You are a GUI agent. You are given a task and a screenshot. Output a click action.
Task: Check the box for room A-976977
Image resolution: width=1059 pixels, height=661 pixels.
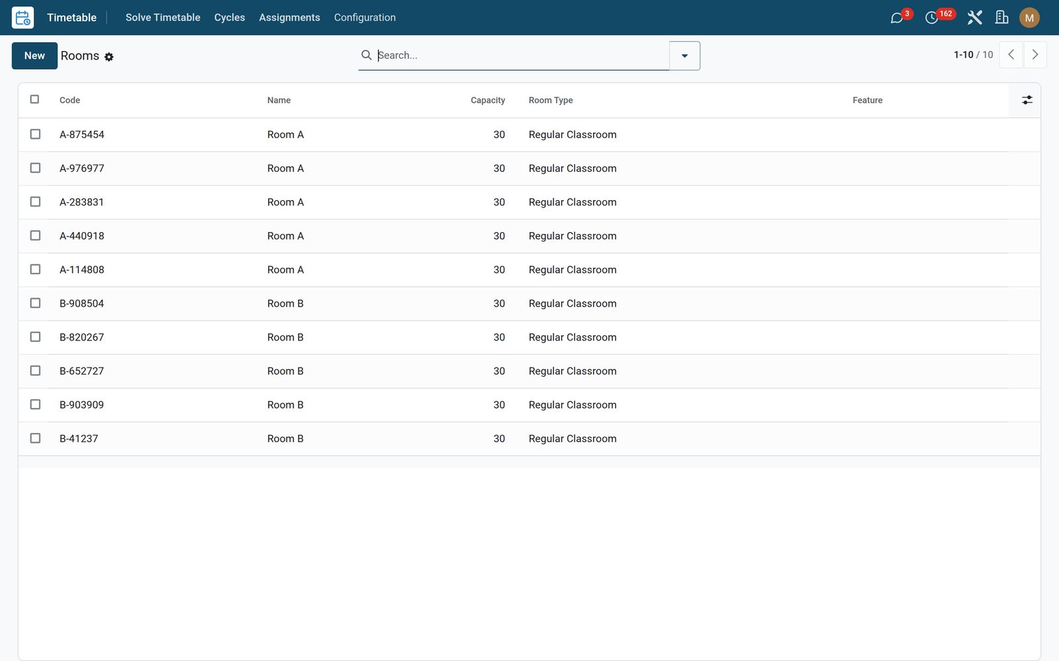pyautogui.click(x=36, y=168)
